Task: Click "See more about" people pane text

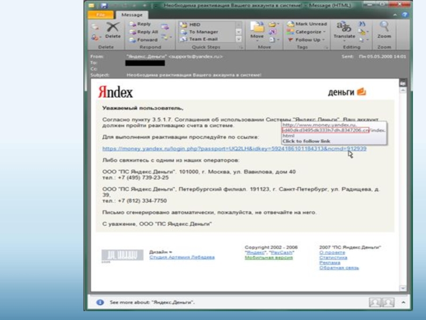Action: point(152,302)
